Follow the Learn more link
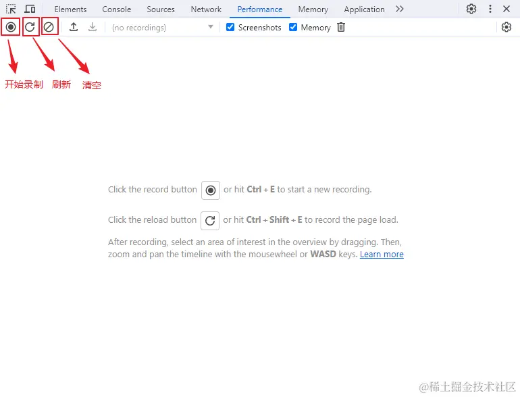This screenshot has height=397, width=520. [x=382, y=255]
